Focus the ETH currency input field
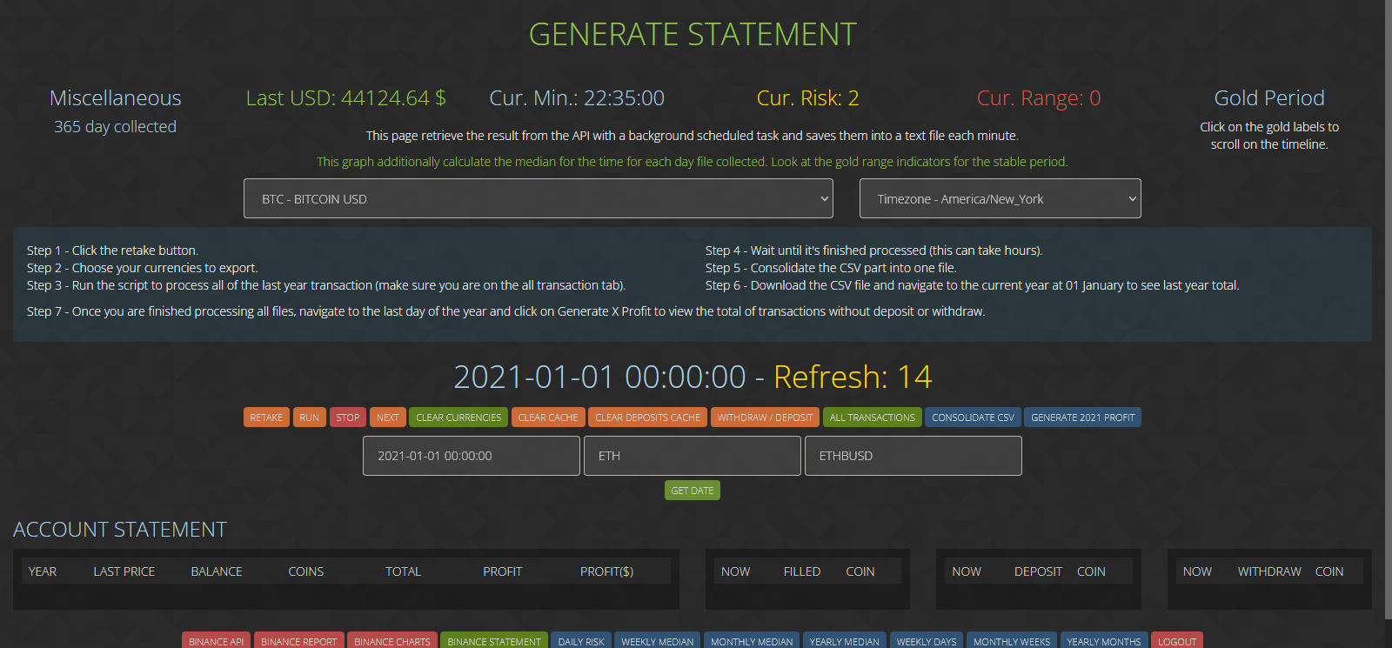The width and height of the screenshot is (1392, 648). (692, 456)
